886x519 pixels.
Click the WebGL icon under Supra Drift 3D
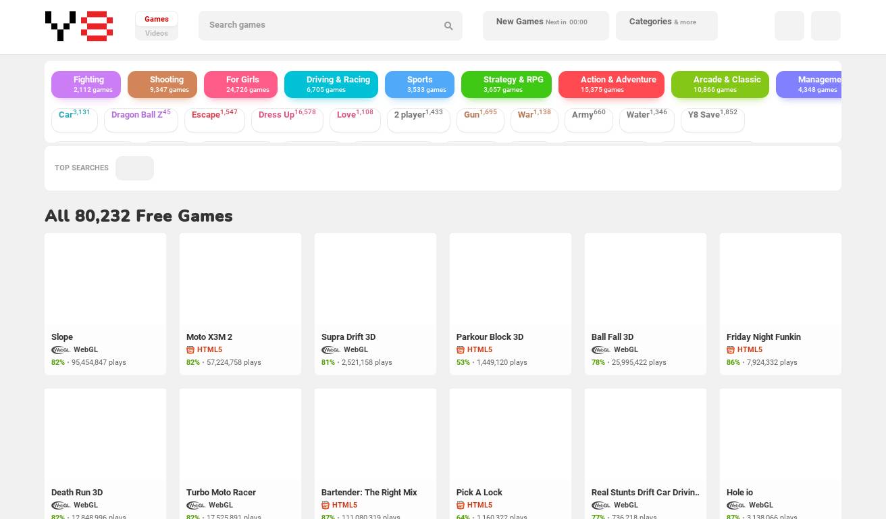[331, 350]
